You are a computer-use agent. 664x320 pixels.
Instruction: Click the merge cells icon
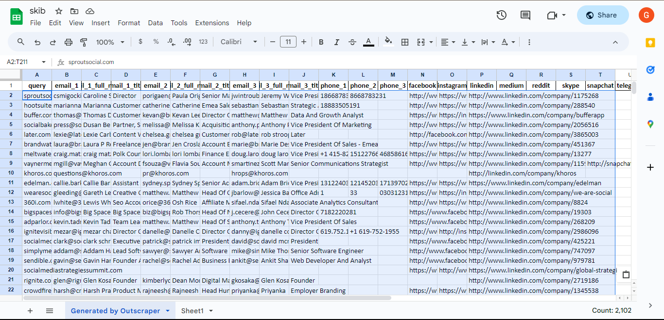point(421,42)
